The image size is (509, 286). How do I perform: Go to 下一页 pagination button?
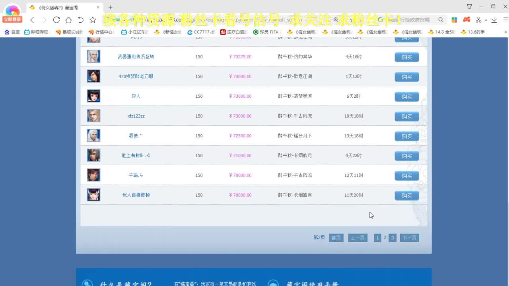pos(409,238)
